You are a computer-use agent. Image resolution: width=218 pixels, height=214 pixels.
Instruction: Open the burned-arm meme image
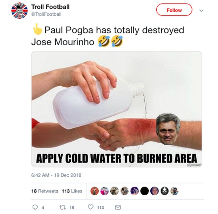[x=116, y=109]
